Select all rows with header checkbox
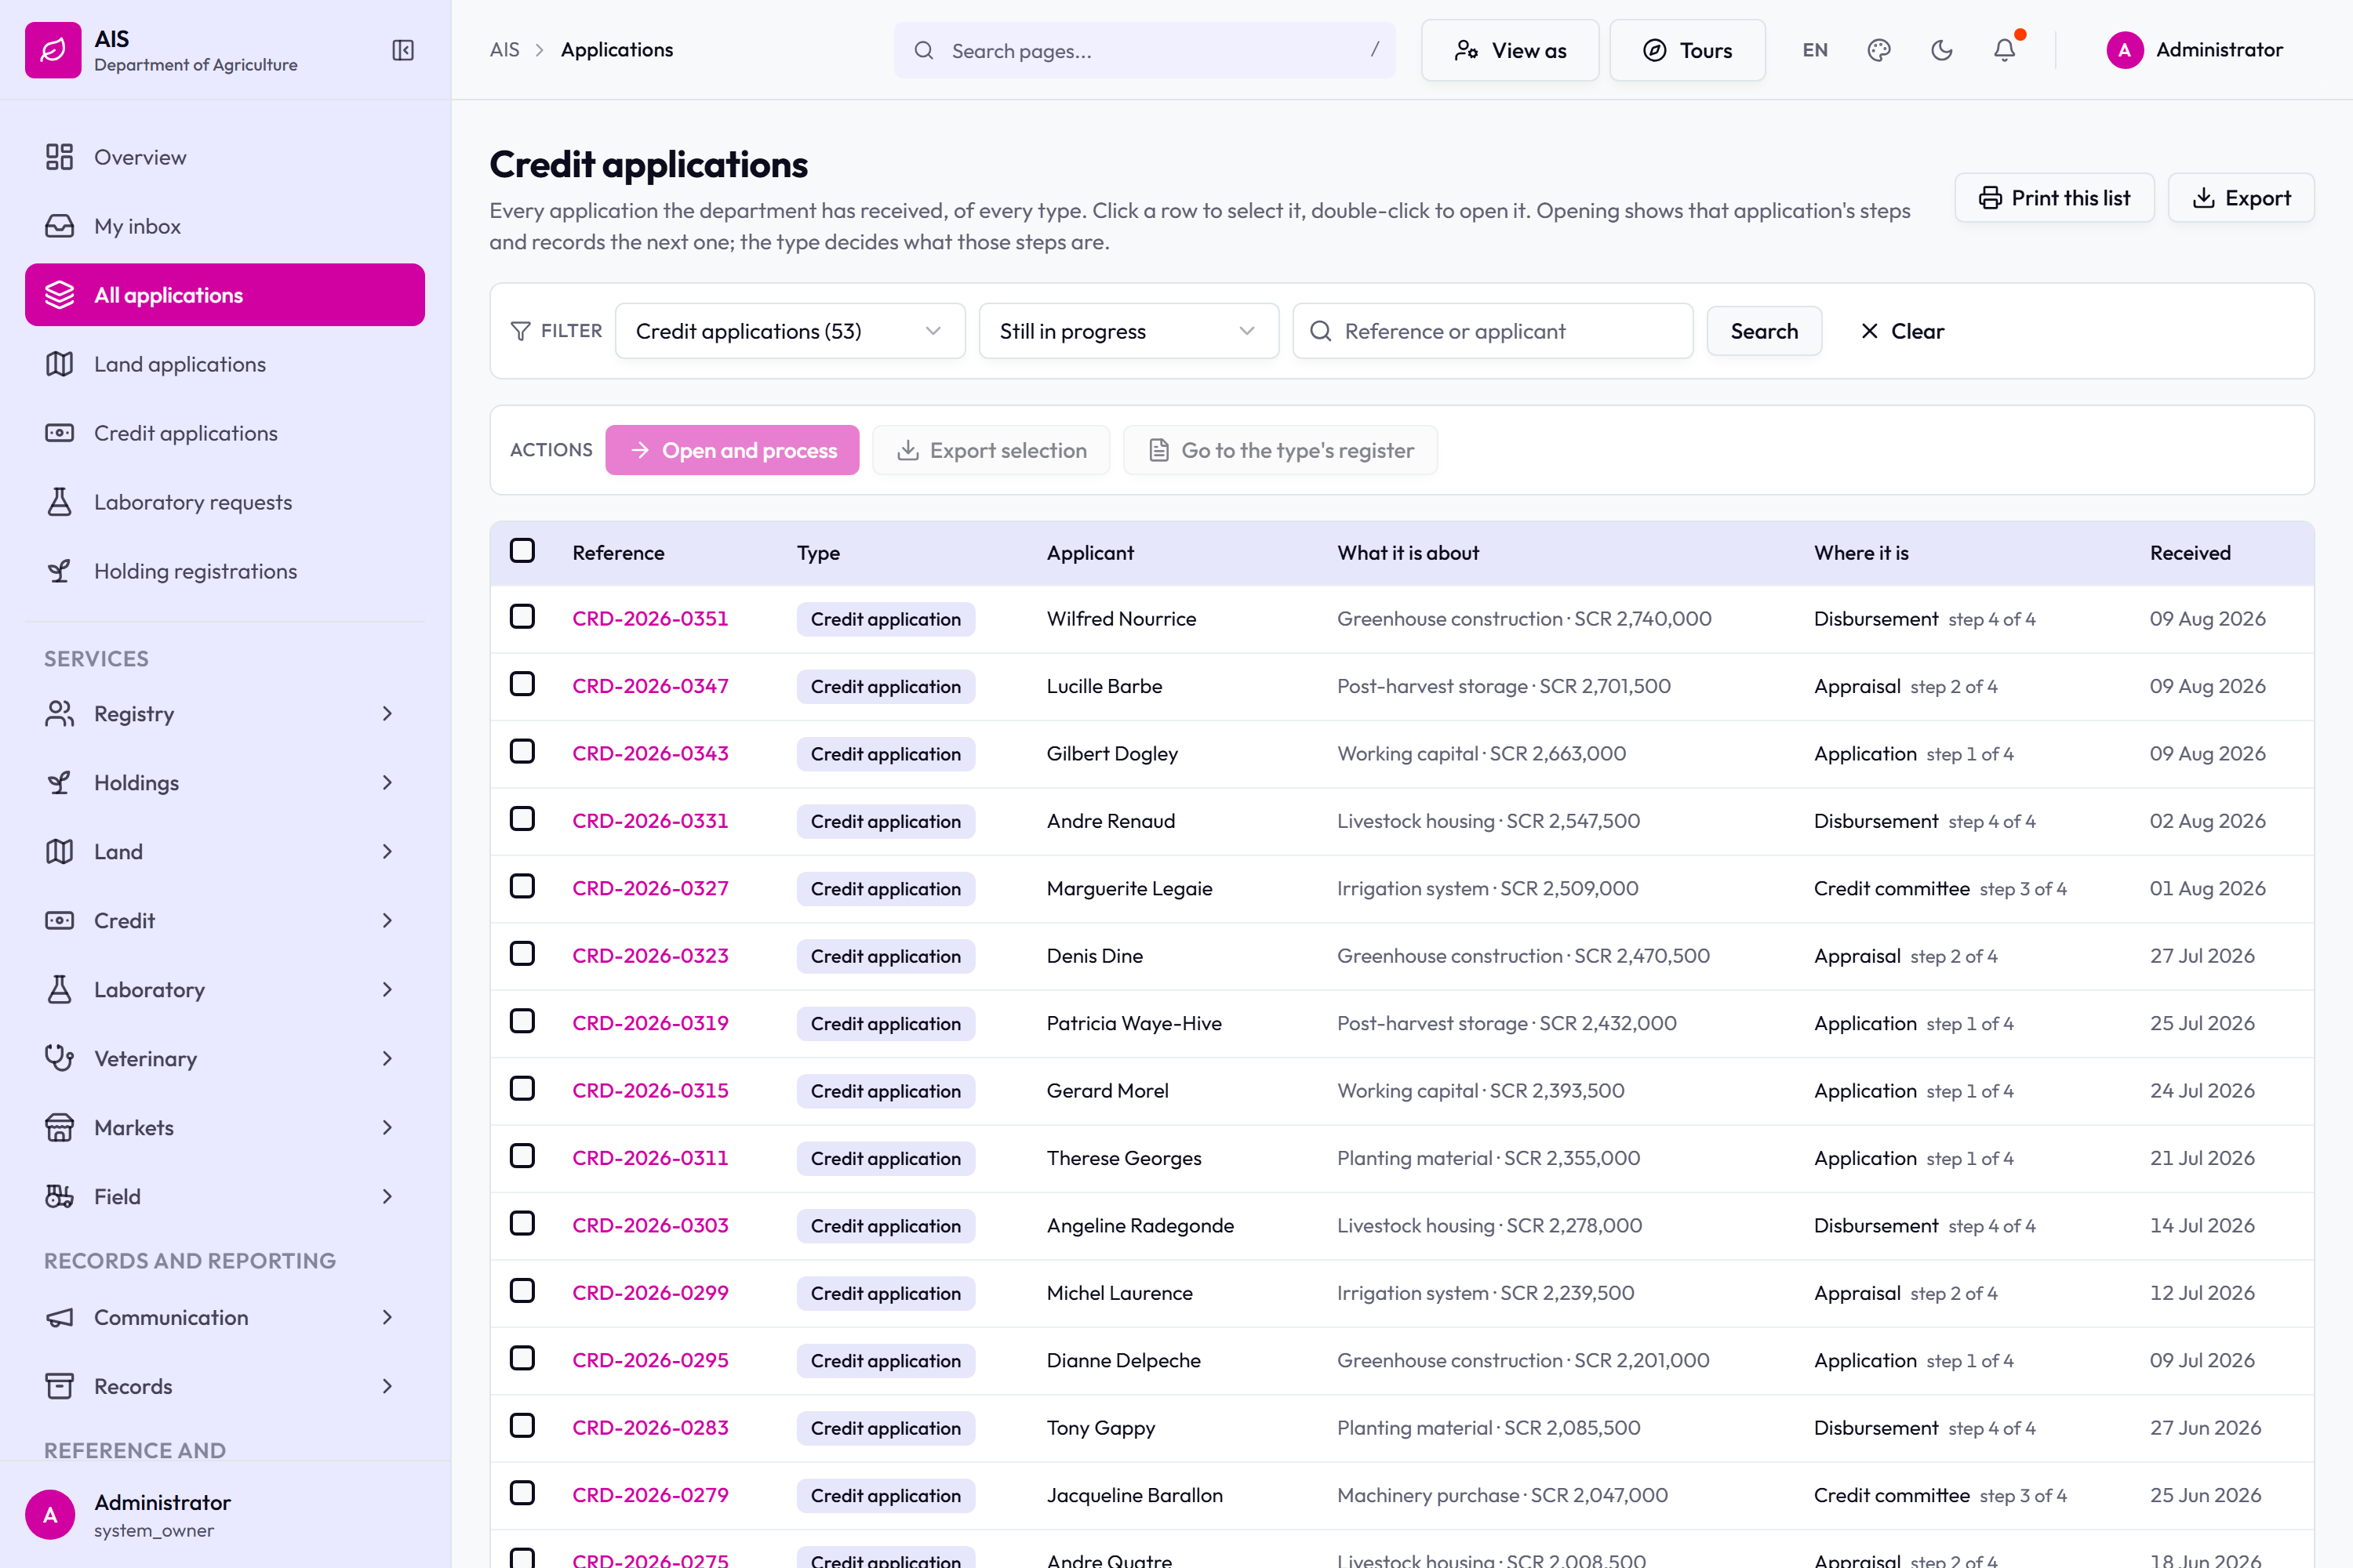This screenshot has height=1568, width=2353. coord(522,551)
